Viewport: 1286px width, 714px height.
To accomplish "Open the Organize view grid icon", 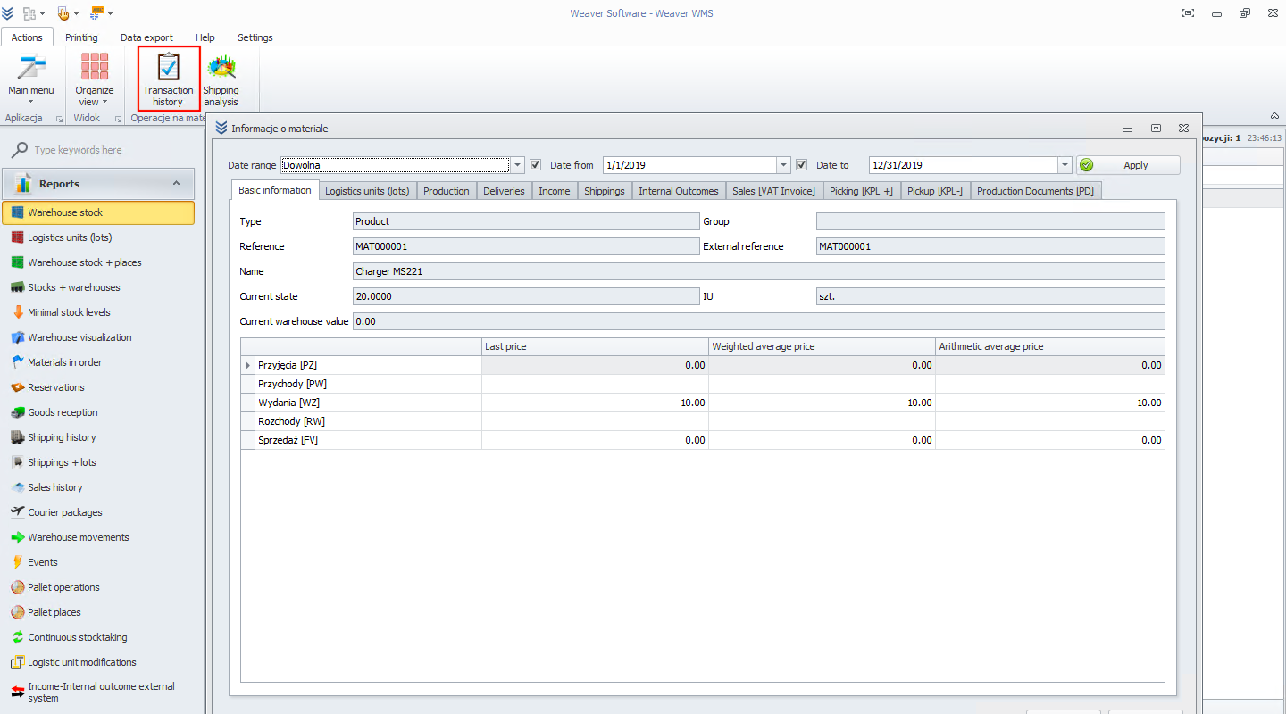I will (94, 68).
